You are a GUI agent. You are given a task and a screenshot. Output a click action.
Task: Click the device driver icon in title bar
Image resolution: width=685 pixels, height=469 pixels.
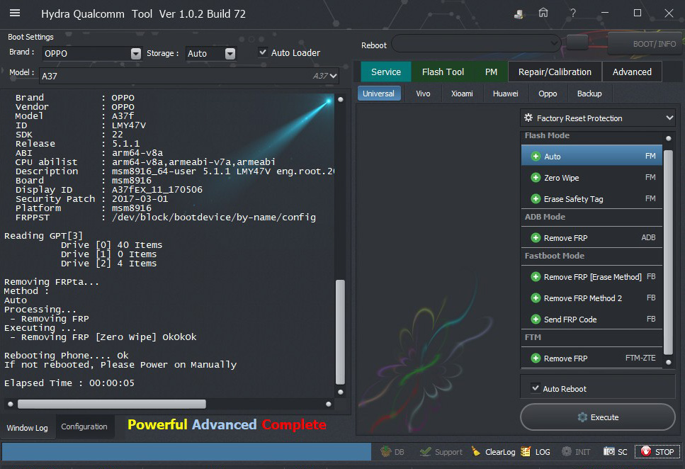click(519, 14)
